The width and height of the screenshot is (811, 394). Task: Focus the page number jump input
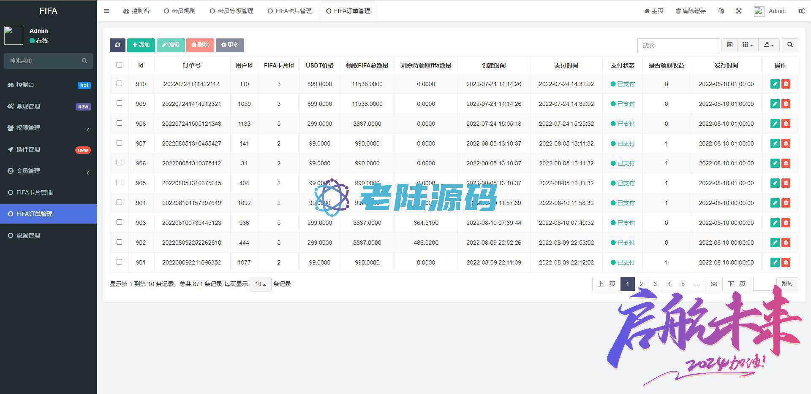click(764, 284)
